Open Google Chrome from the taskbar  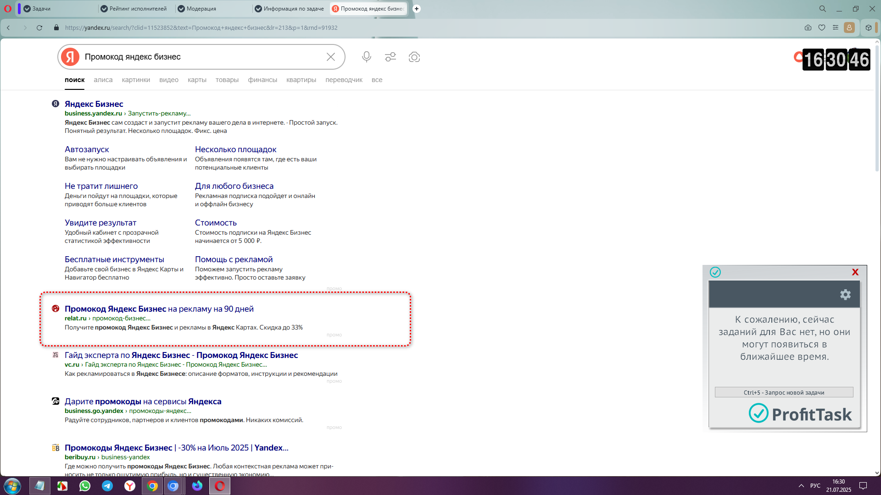152,486
